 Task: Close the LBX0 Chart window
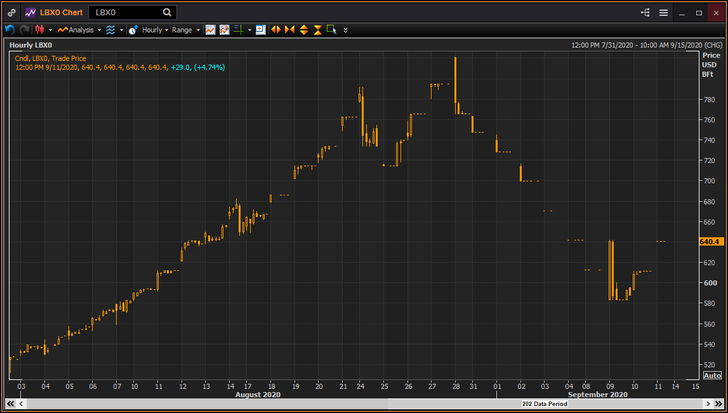[716, 13]
